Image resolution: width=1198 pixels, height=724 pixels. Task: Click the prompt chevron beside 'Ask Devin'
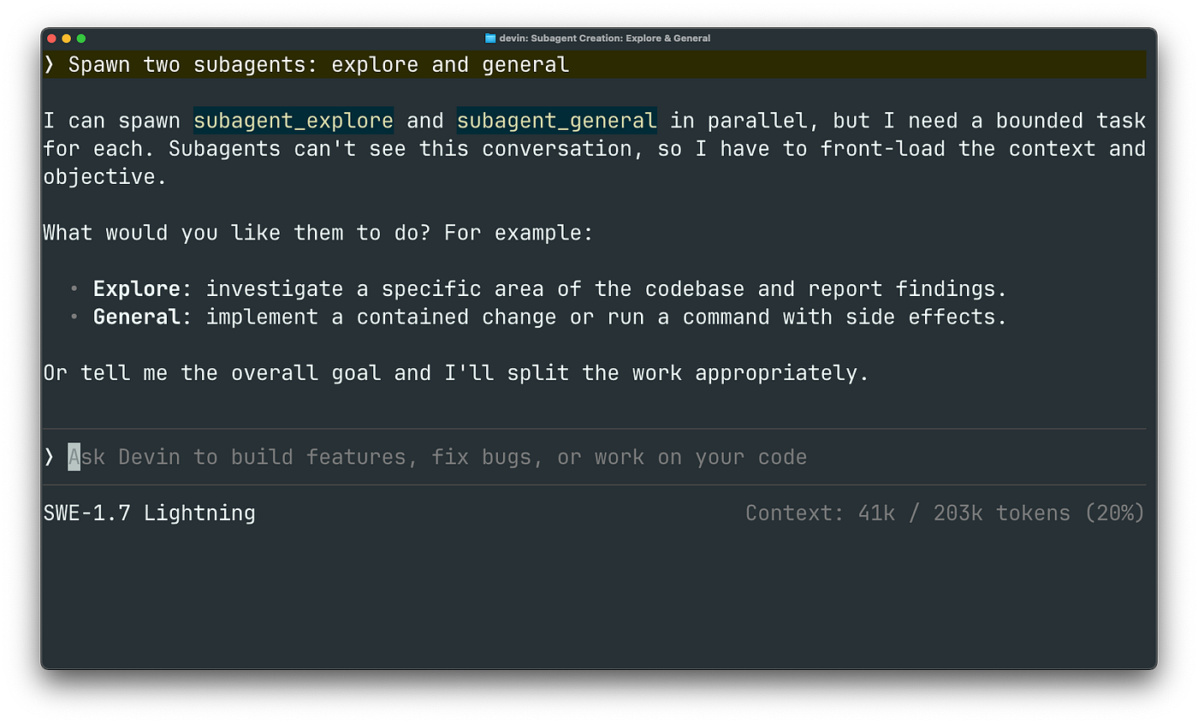(49, 457)
